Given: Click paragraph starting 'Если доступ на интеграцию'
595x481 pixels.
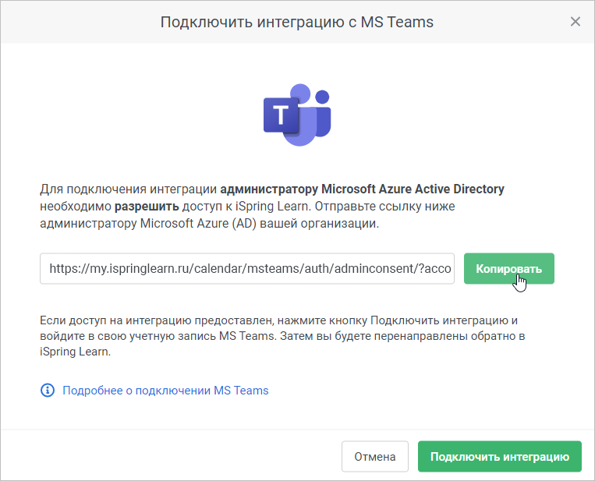Looking at the screenshot, I should point(282,336).
